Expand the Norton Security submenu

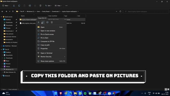[x=51, y=57]
